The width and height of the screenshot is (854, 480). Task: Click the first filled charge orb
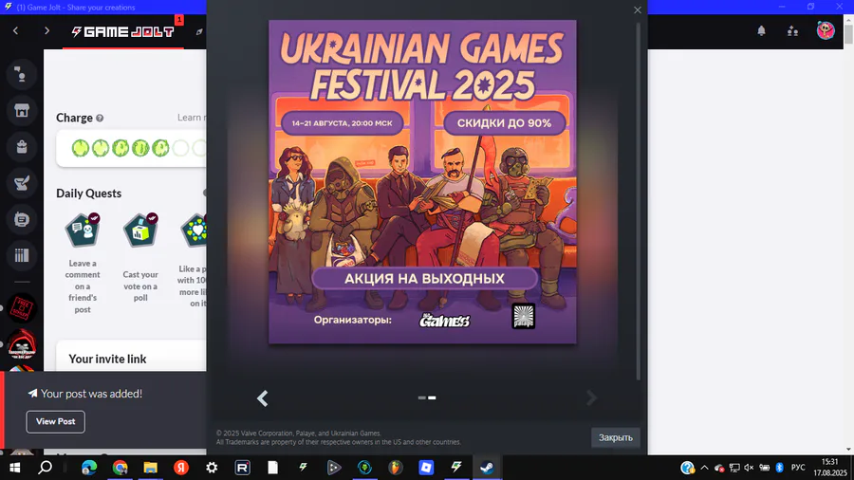tap(81, 148)
